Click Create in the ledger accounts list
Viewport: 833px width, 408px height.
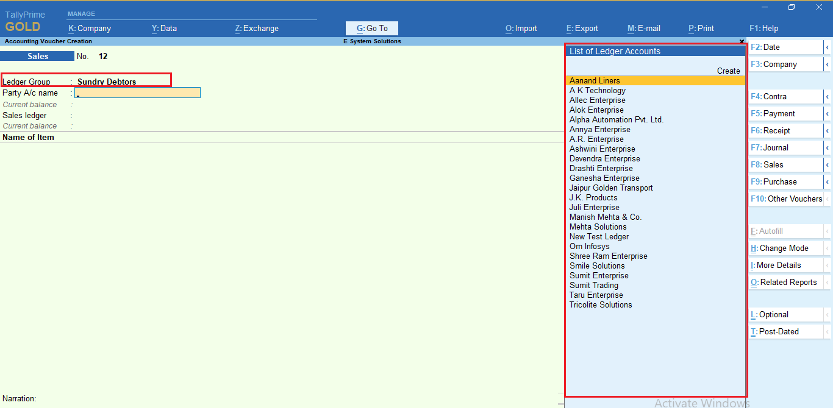(x=728, y=71)
